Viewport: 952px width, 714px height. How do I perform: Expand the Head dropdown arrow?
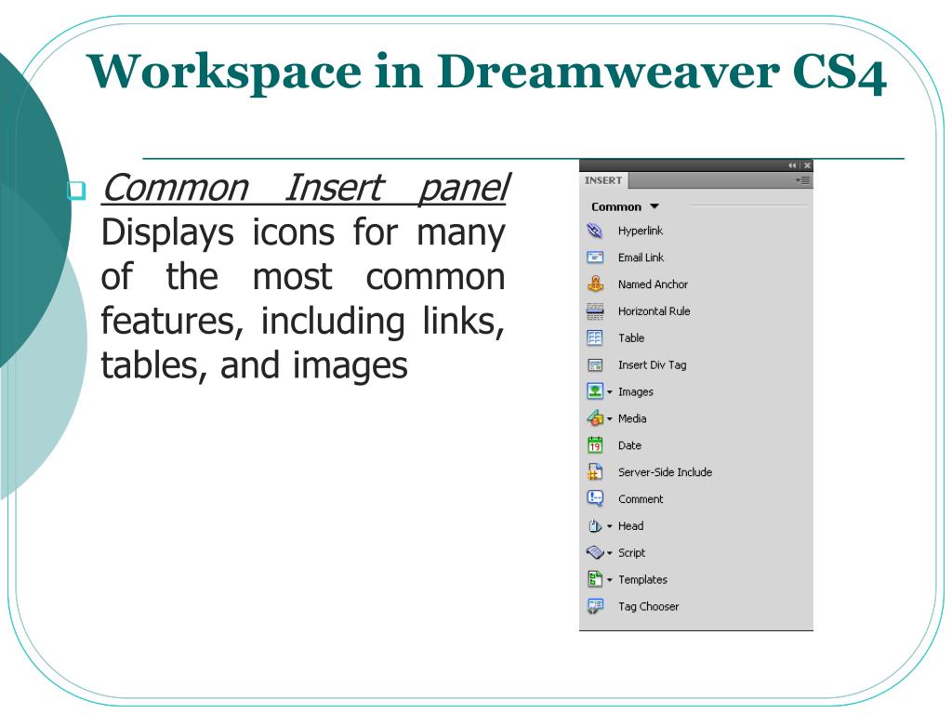610,526
